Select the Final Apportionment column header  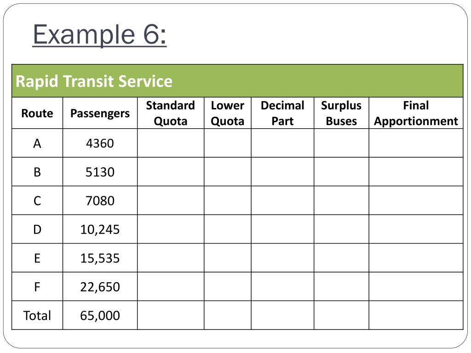[x=416, y=113]
